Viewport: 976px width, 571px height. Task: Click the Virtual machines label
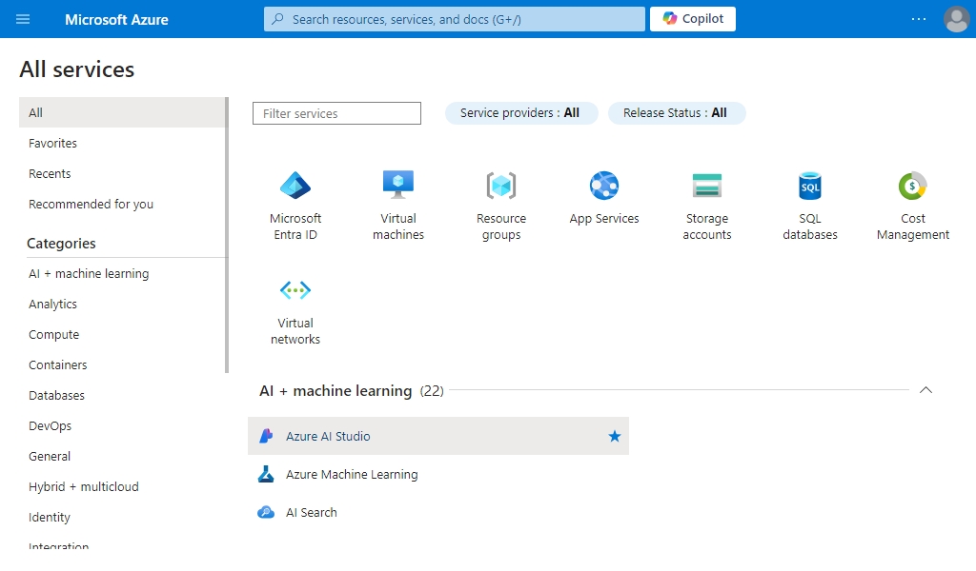pos(398,226)
